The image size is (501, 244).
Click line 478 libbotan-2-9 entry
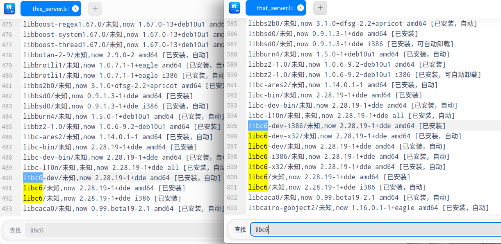116,55
